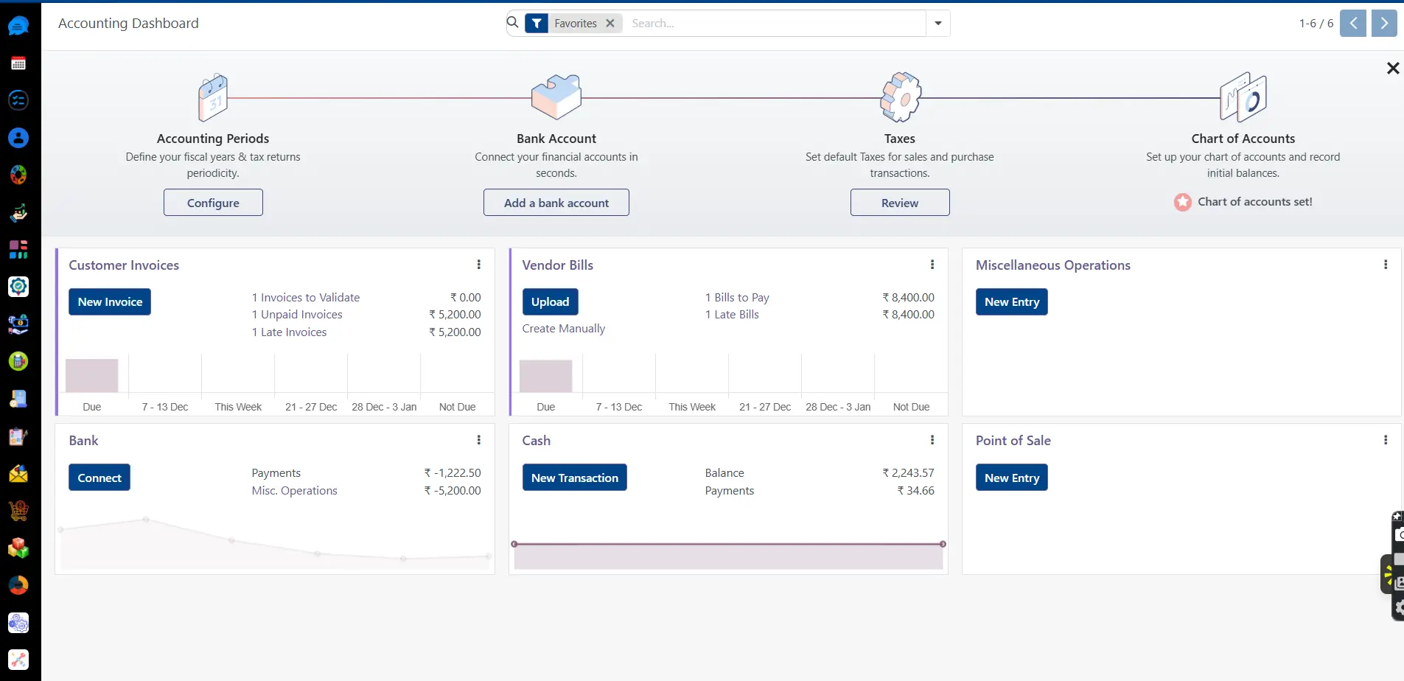Open the Accounting app from the sidebar
1404x681 pixels.
pyautogui.click(x=18, y=361)
